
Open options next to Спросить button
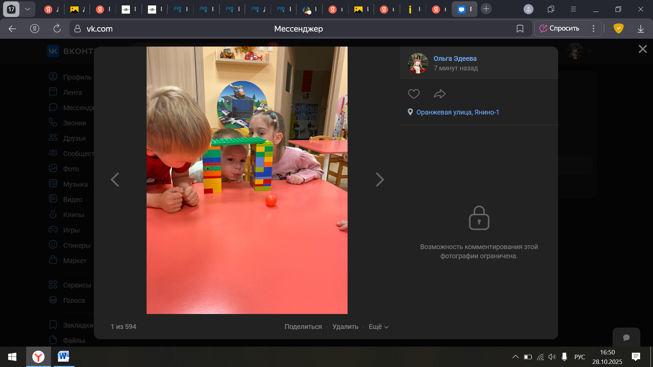point(593,29)
